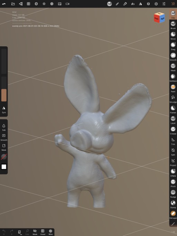Open the scene hierarchy menu
This screenshot has width=177, height=236.
(x=21, y=4)
